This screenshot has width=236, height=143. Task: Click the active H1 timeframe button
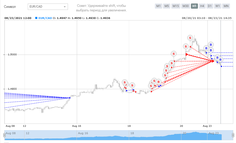[194, 6]
